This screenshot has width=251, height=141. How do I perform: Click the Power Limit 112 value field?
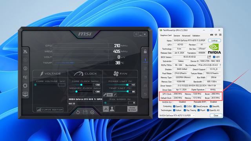point(132,85)
